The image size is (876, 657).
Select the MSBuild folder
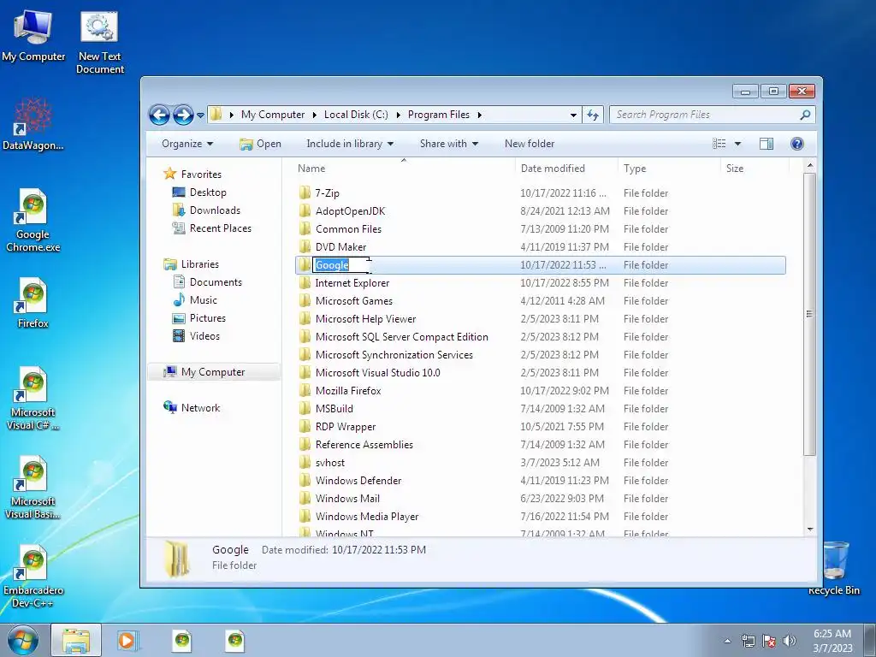[334, 409]
